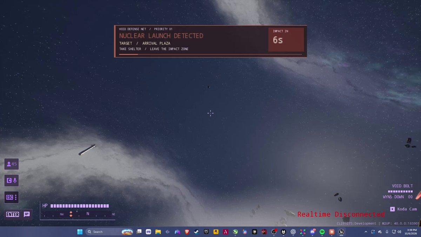The height and width of the screenshot is (237, 421).
Task: Open the ENTER chat box button
Action: [x=18, y=214]
